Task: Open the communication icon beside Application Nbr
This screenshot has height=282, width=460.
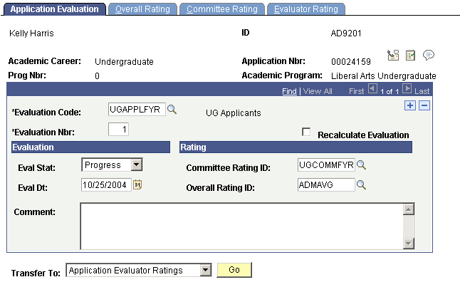Action: (x=393, y=55)
